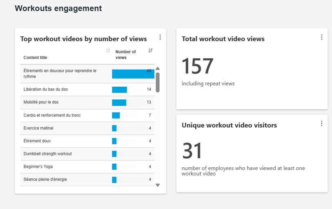Select row 'Libération du bas du dos'
The width and height of the screenshot is (332, 209).
pyautogui.click(x=87, y=90)
